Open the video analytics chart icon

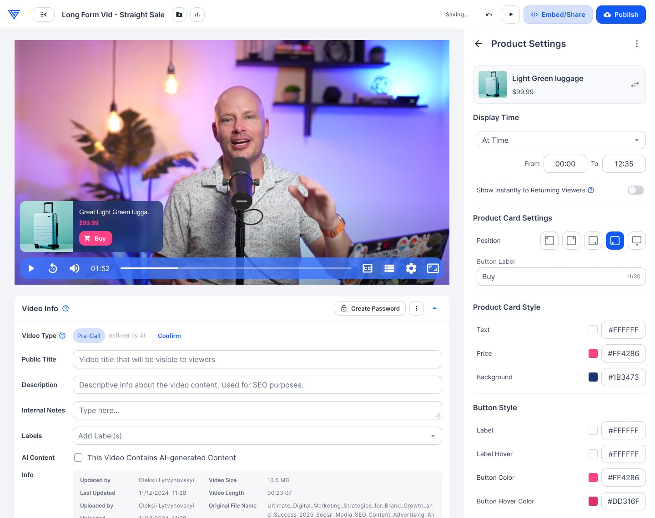tap(197, 15)
